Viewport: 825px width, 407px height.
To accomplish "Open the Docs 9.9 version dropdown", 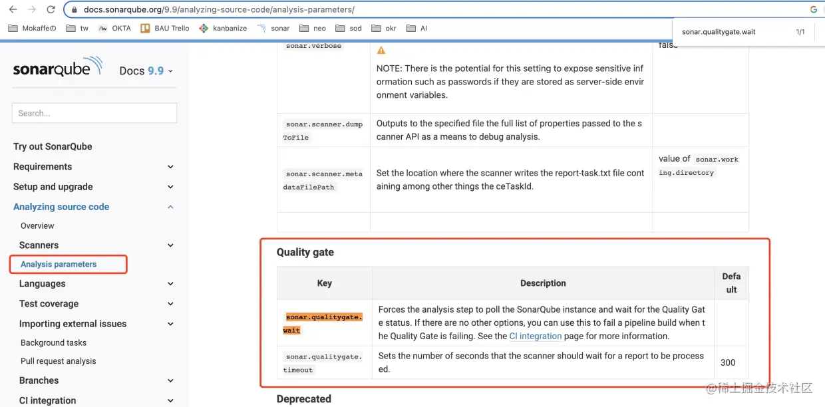I will (x=146, y=71).
